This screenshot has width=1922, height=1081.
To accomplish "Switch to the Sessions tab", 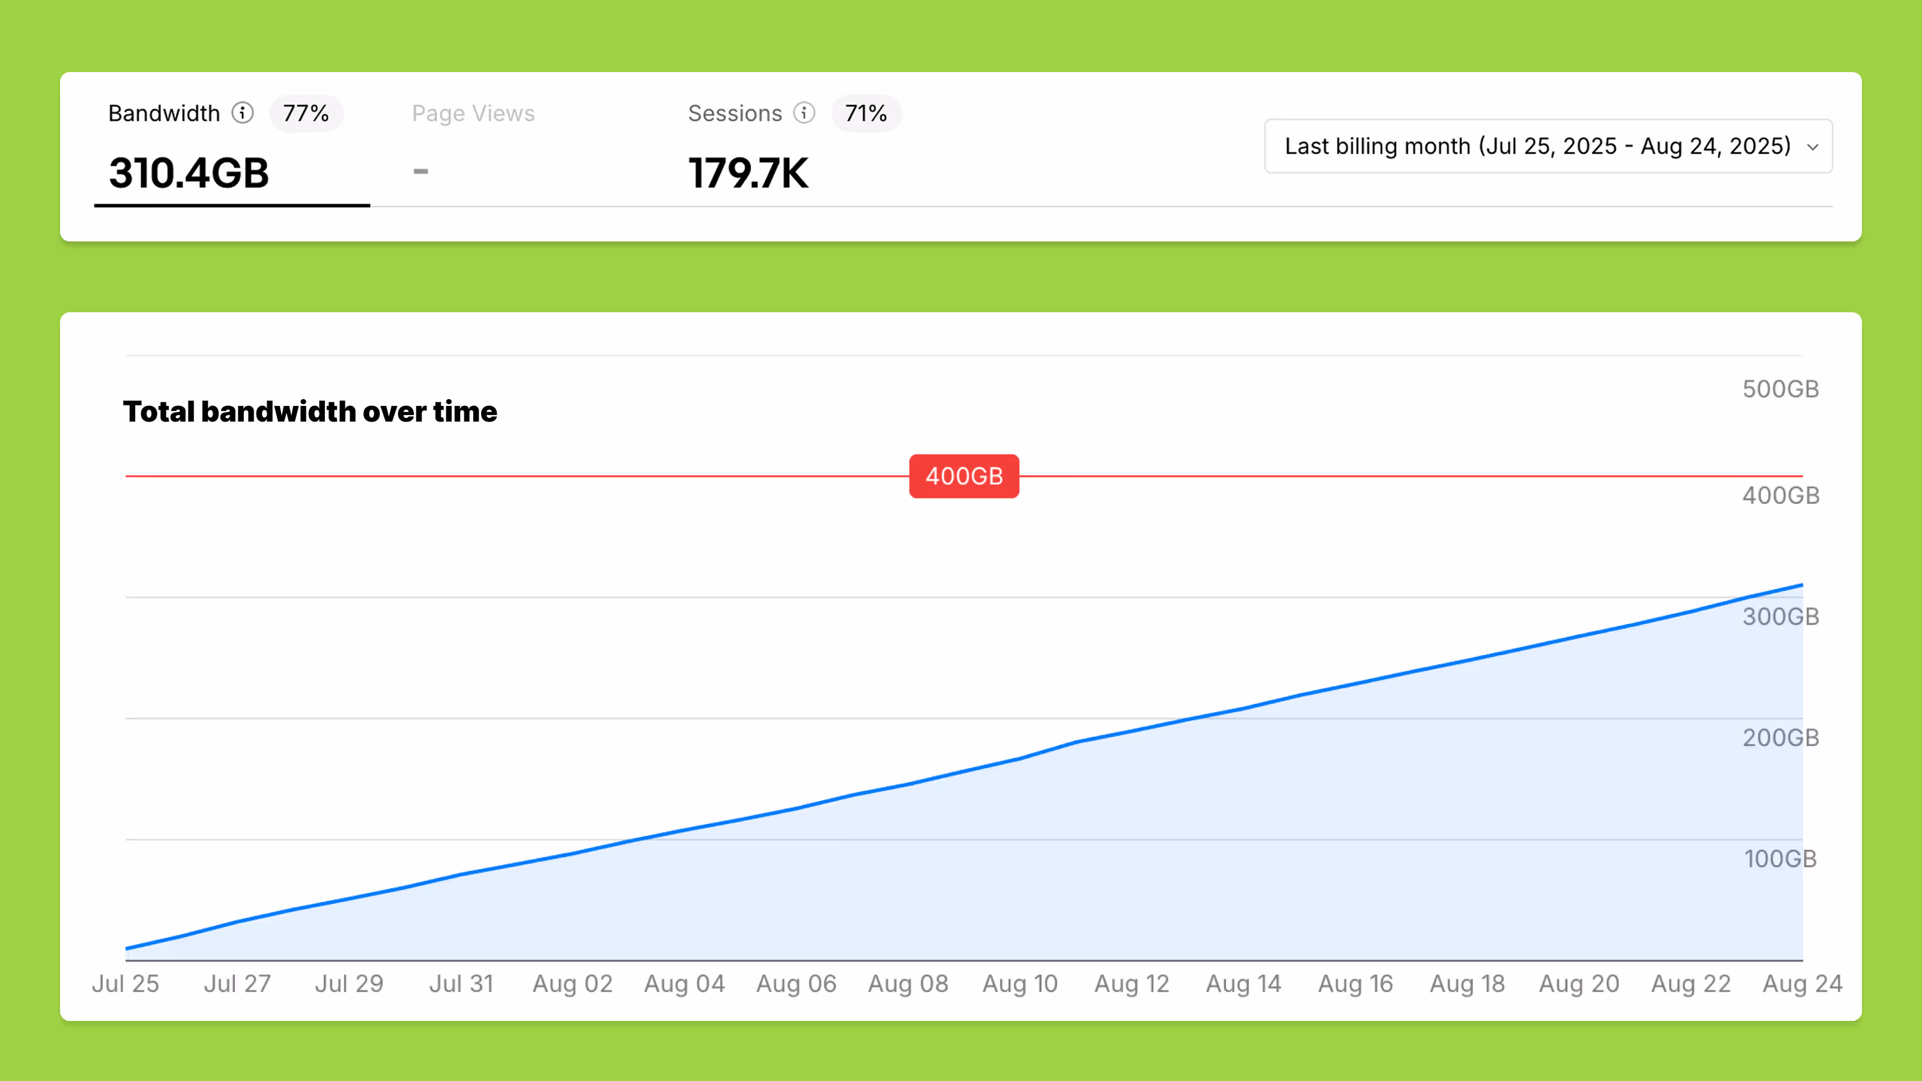I will (x=734, y=114).
